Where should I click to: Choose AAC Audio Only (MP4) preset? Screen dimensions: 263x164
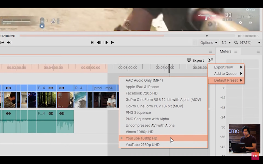pyautogui.click(x=163, y=80)
